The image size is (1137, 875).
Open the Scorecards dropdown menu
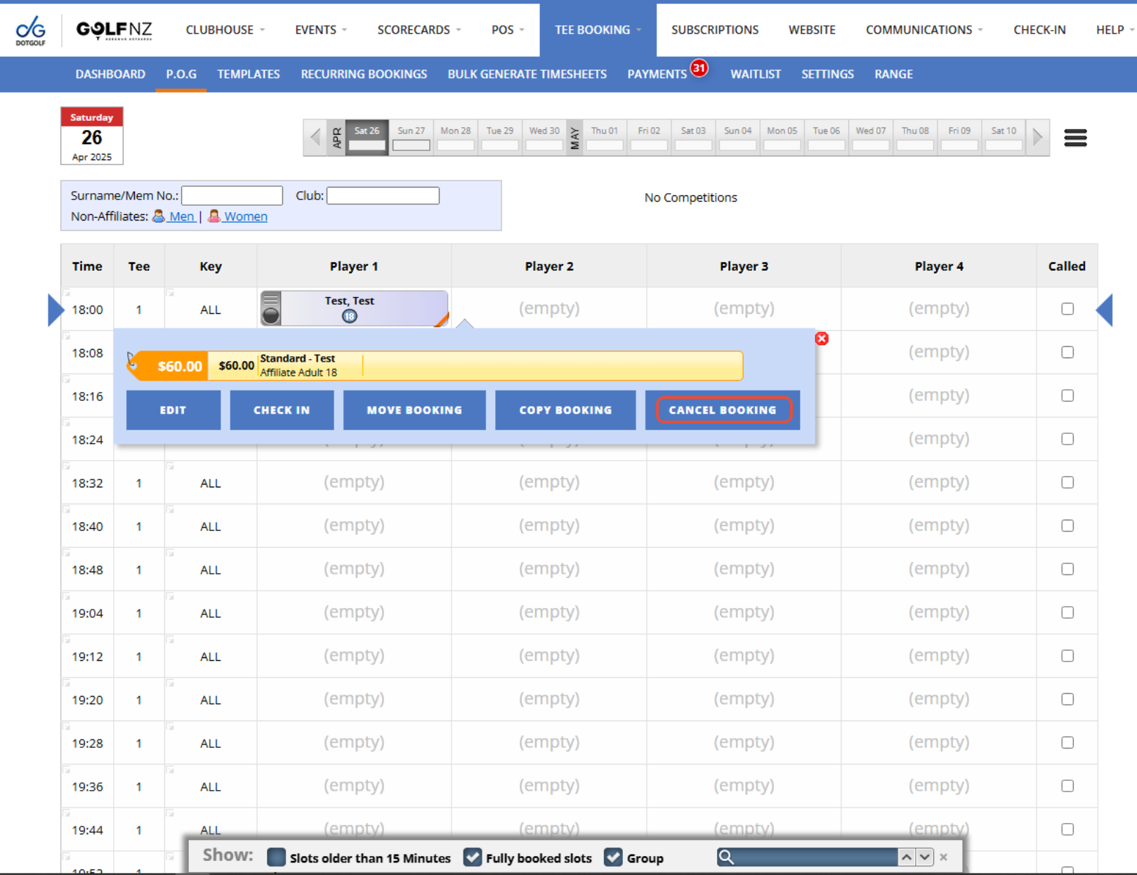419,29
